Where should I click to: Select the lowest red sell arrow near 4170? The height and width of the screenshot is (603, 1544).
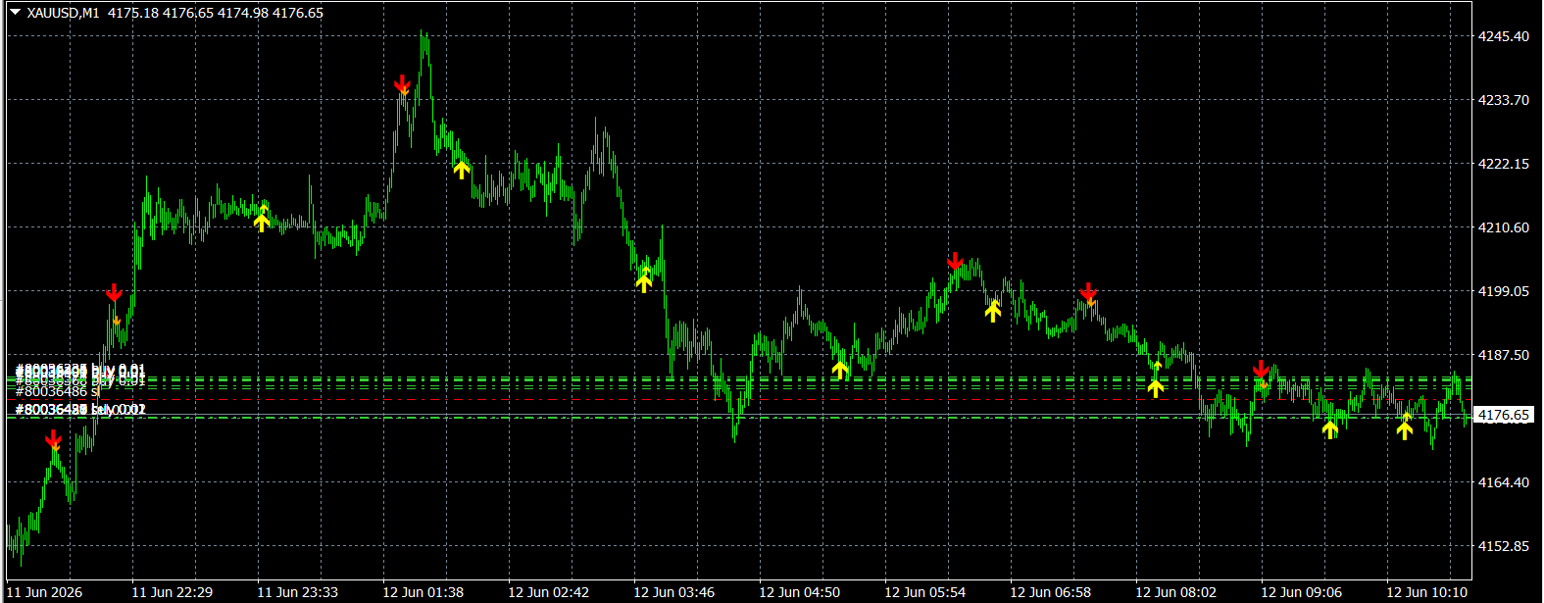tap(53, 439)
